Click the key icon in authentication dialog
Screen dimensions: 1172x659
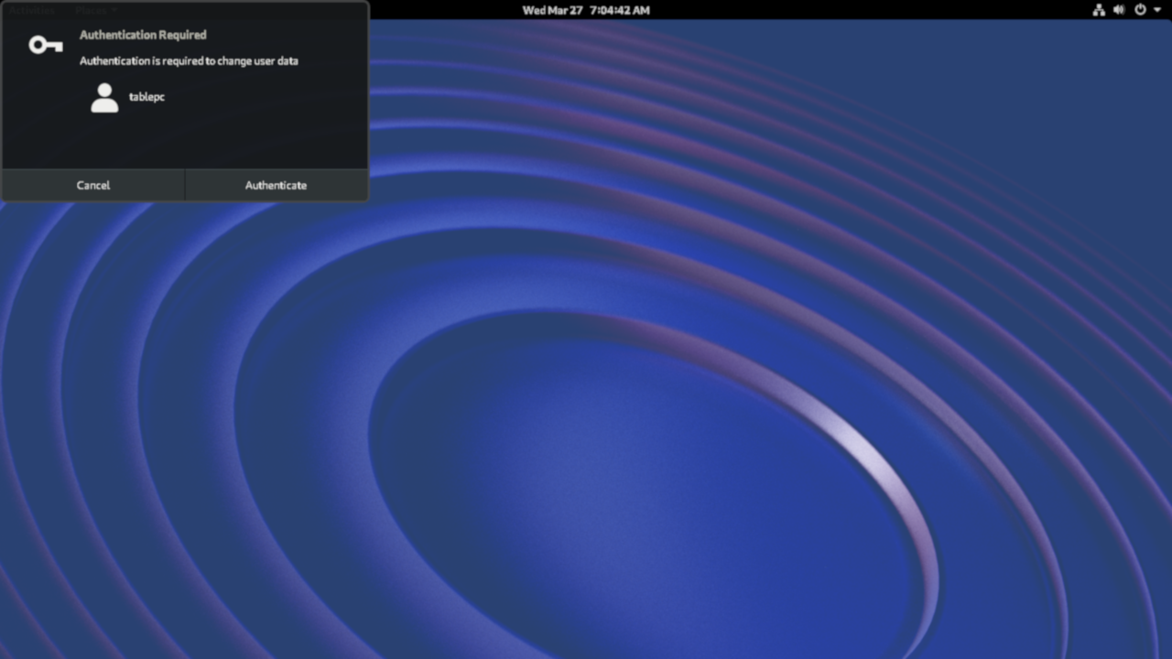pyautogui.click(x=45, y=44)
